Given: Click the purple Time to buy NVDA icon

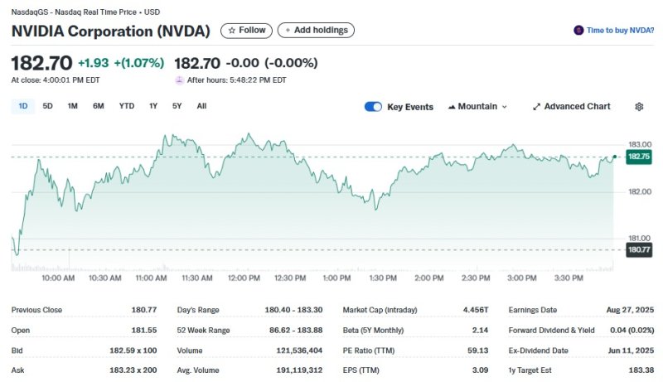Looking at the screenshot, I should coord(578,30).
